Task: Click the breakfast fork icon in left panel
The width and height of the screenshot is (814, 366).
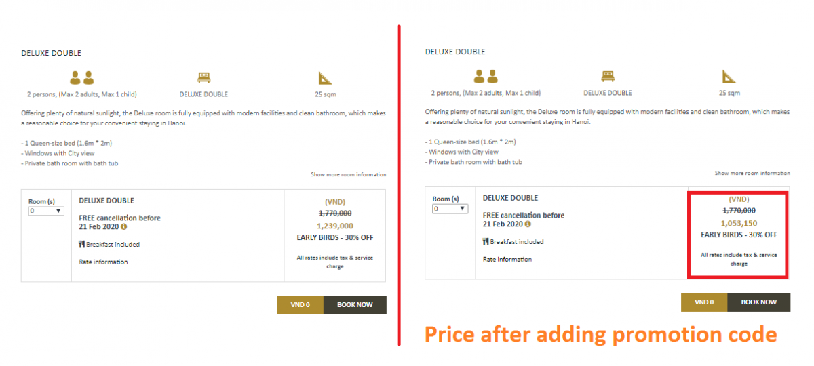Action: coord(82,244)
